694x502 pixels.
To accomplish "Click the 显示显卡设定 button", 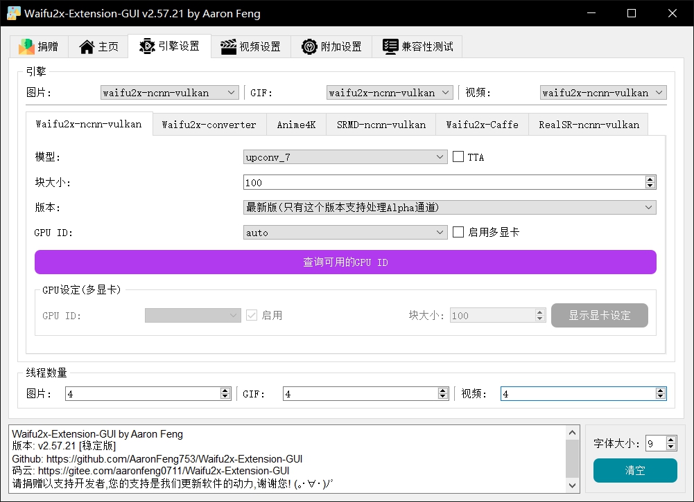I will [599, 315].
